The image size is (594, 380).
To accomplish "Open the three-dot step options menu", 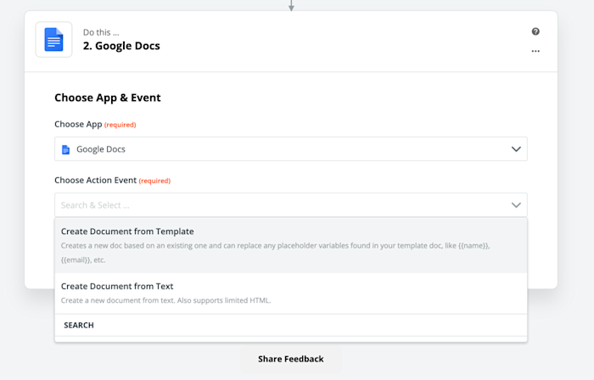I will pos(535,51).
